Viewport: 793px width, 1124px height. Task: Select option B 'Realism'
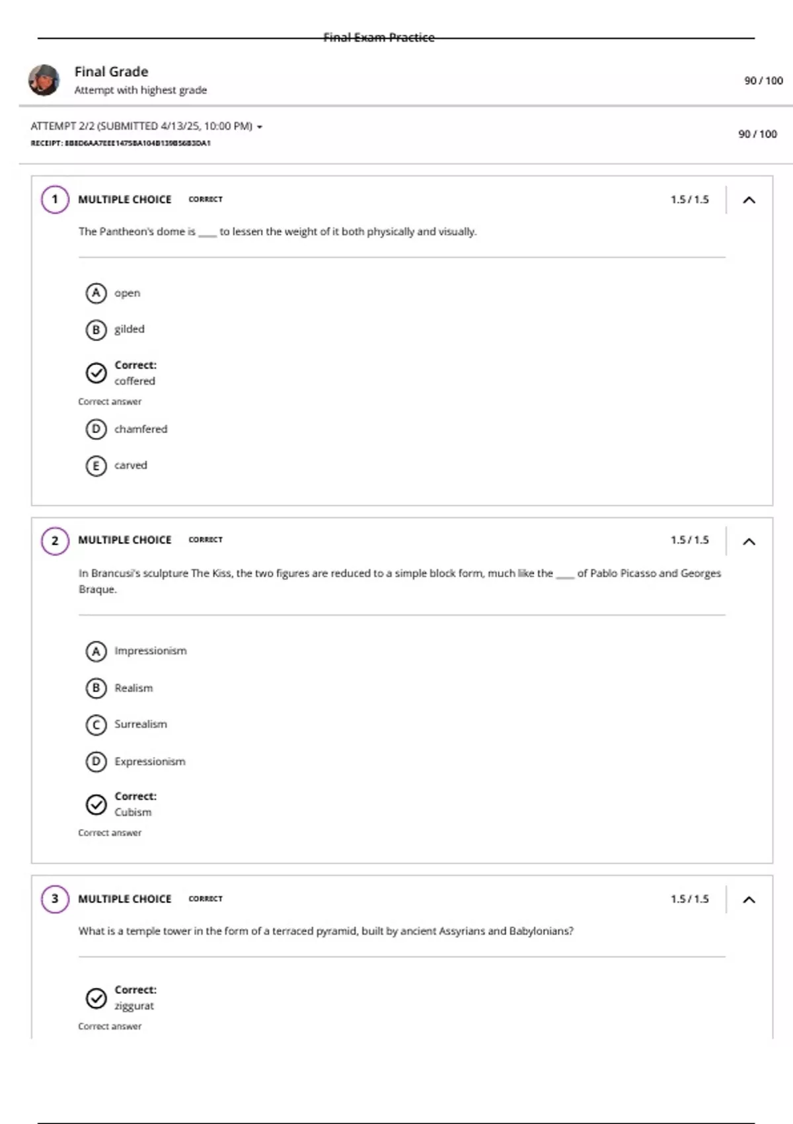(x=96, y=688)
